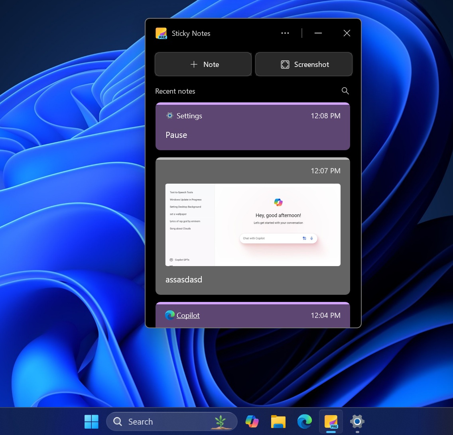453x435 pixels.
Task: Open File Explorer from the taskbar
Action: tap(278, 421)
